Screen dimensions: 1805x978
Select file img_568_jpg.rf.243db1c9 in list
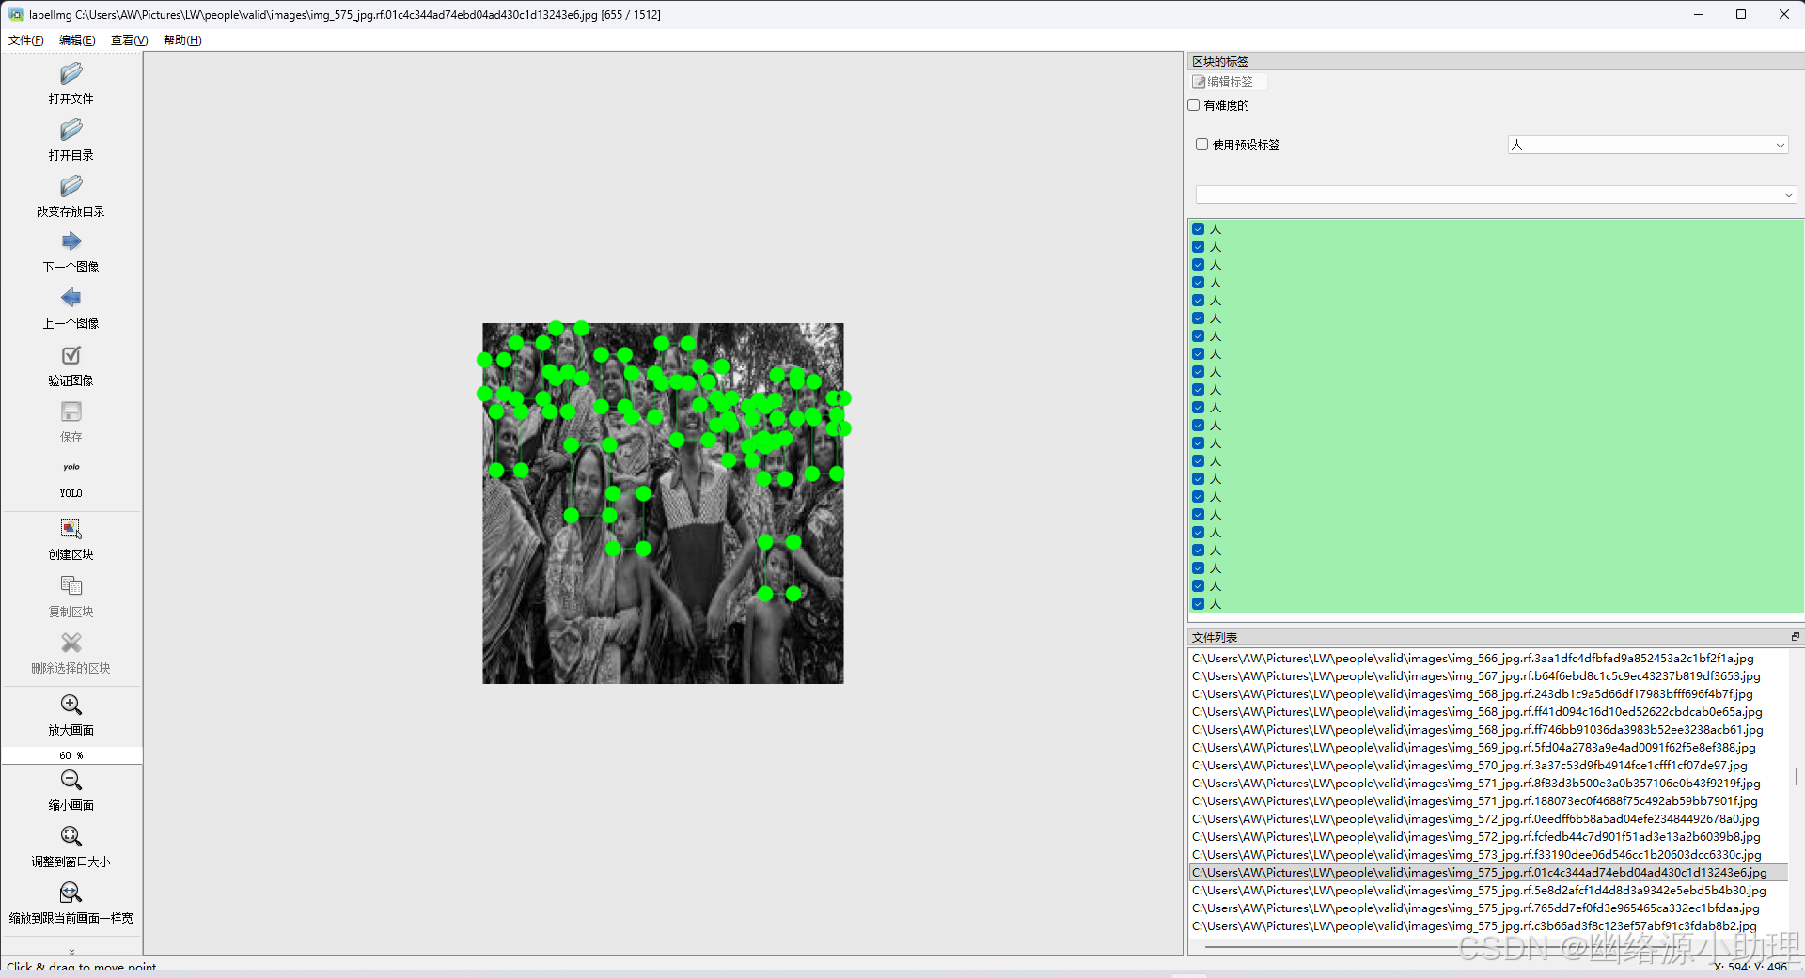pos(1487,694)
